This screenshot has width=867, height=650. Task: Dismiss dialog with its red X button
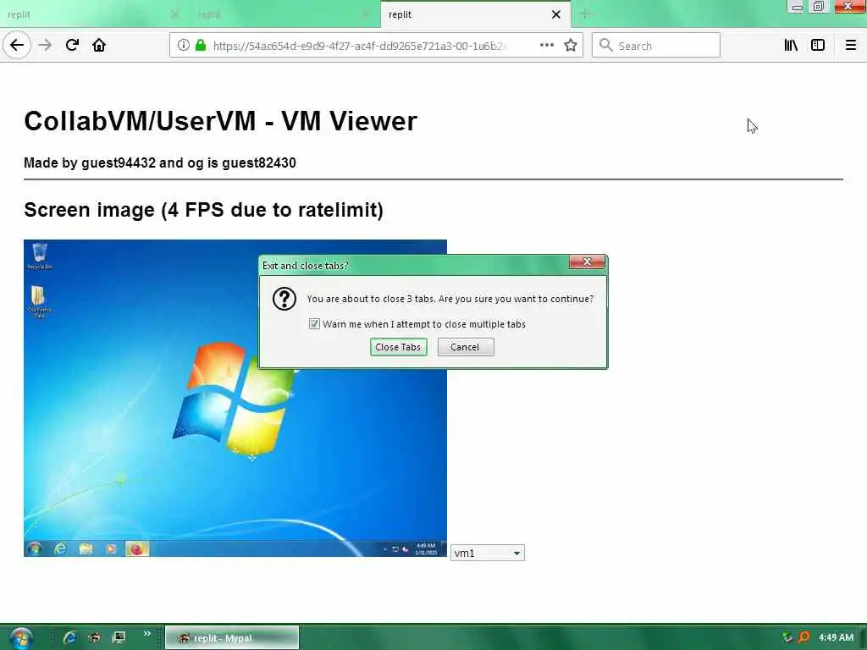click(587, 262)
